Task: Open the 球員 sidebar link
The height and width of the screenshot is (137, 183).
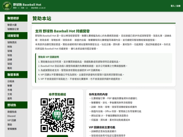Action: [10, 55]
